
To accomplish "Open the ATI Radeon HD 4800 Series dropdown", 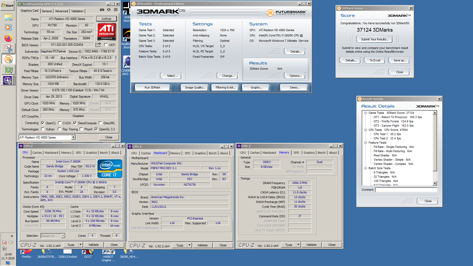I will (x=74, y=137).
